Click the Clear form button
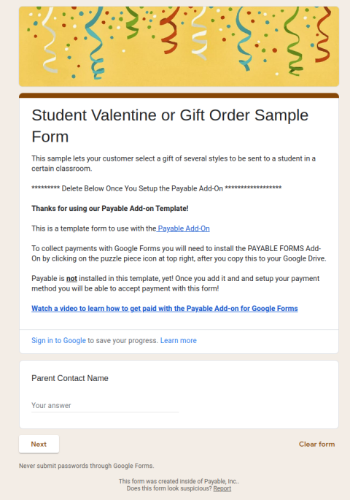This screenshot has height=500, width=350. tap(316, 445)
